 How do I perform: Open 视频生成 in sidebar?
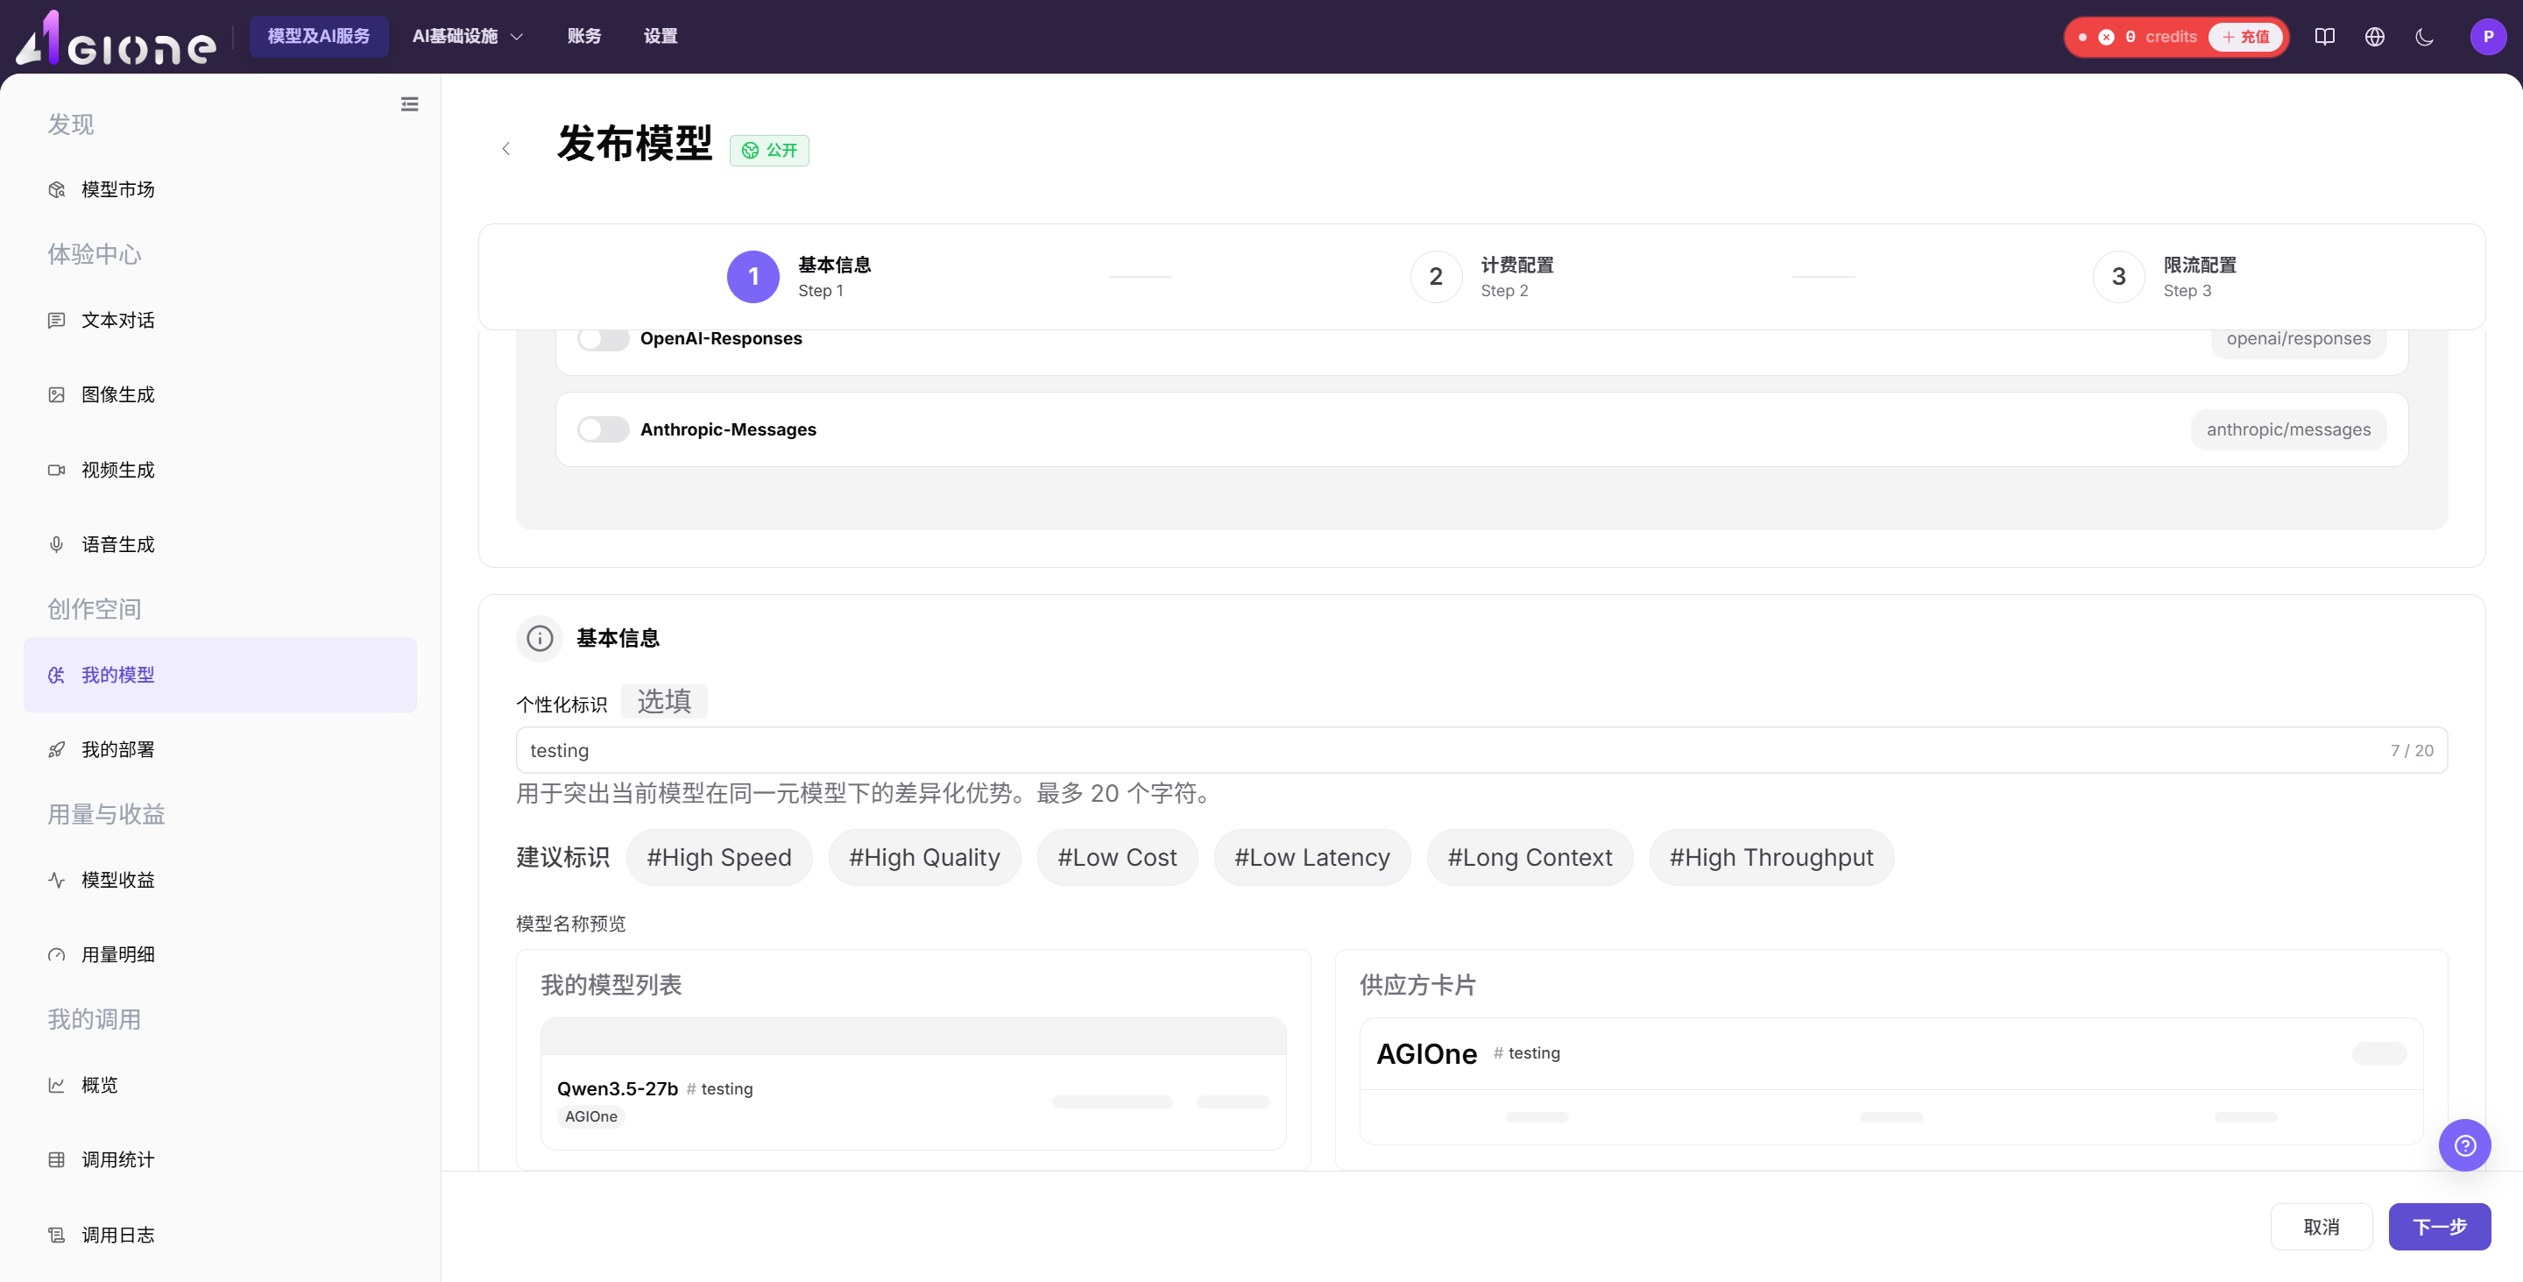click(x=221, y=470)
